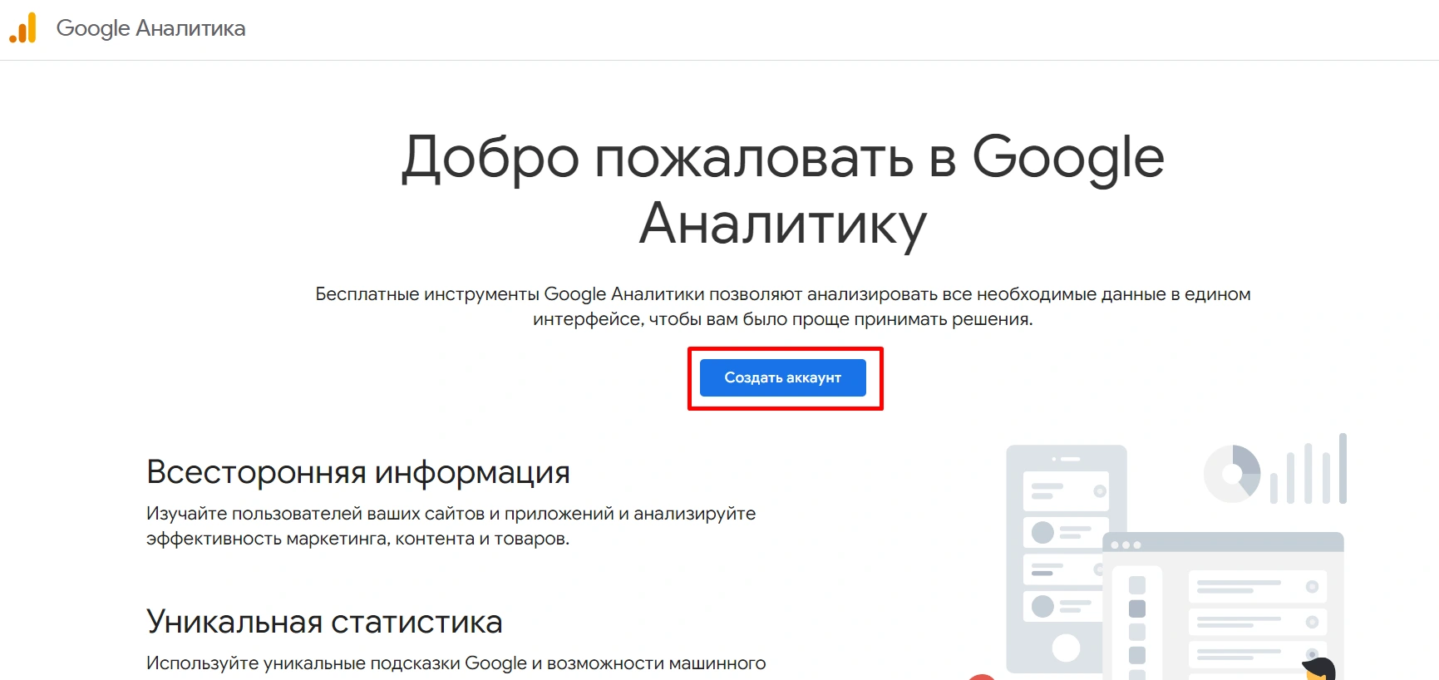Viewport: 1439px width, 680px height.
Task: Click the round home button on the phone illustration
Action: click(1066, 647)
